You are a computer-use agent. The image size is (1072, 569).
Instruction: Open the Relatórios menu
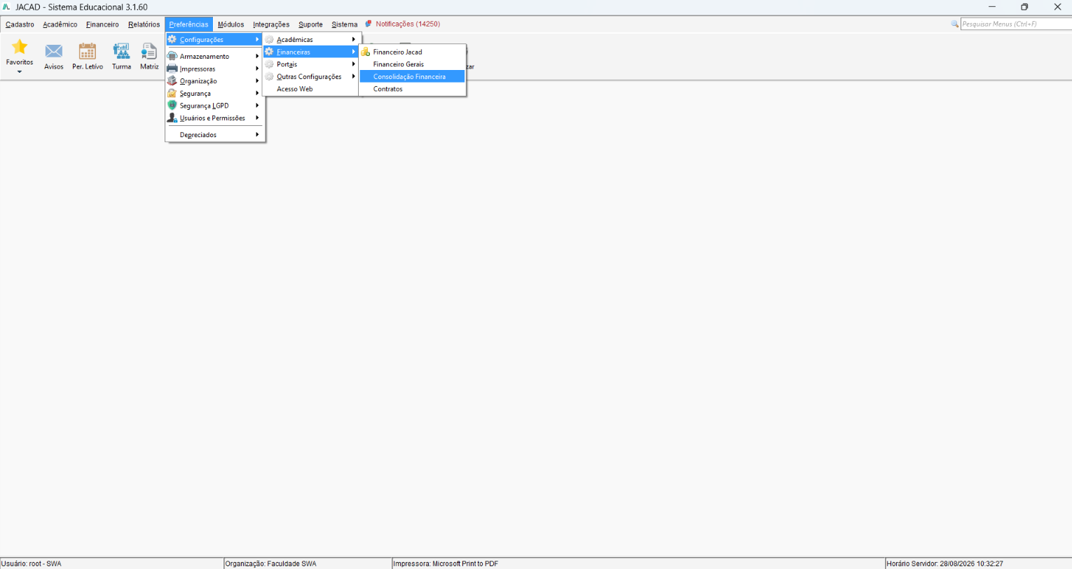point(144,24)
